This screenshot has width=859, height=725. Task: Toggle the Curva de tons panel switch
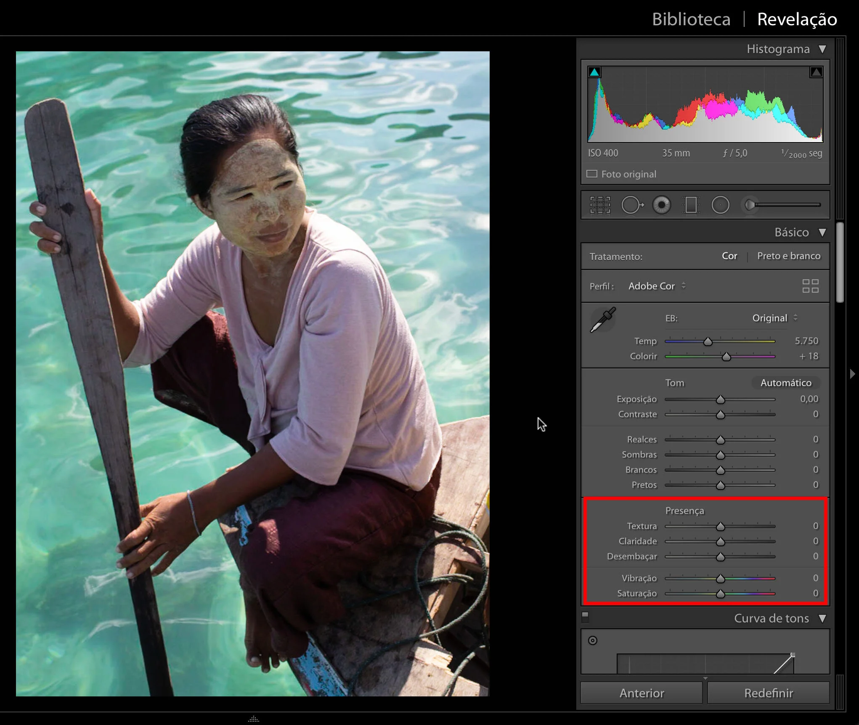pos(585,617)
